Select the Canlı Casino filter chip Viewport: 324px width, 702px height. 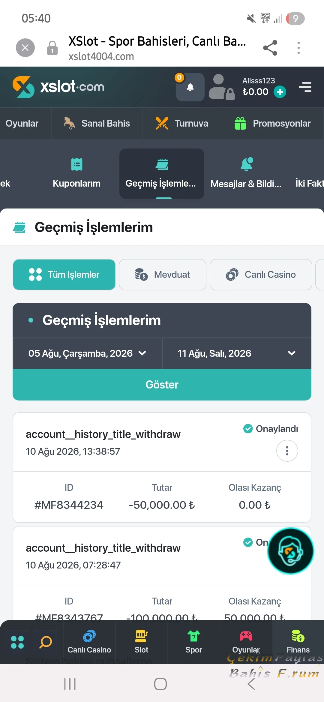tap(261, 274)
